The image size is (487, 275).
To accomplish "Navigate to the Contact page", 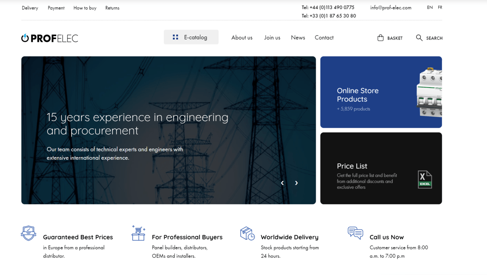I will [324, 37].
